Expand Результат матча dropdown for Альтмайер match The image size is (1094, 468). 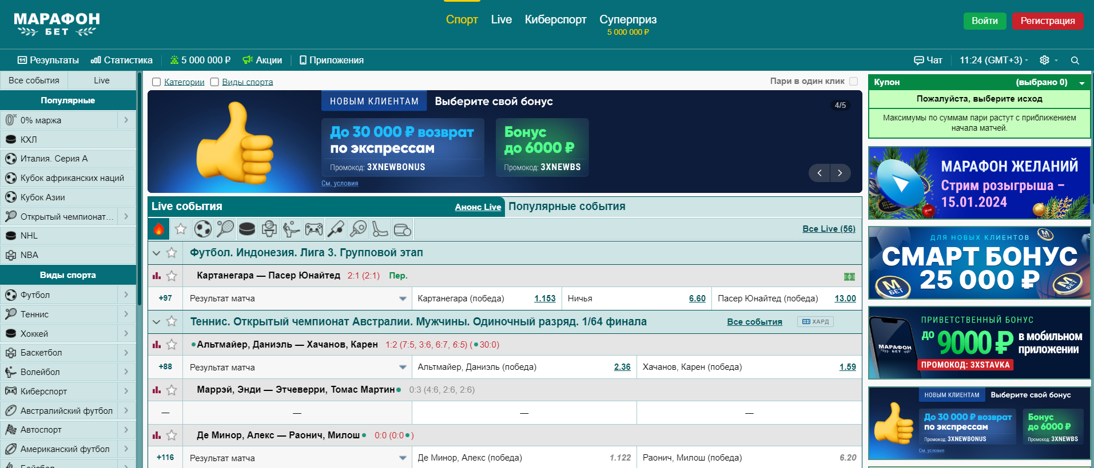point(403,368)
